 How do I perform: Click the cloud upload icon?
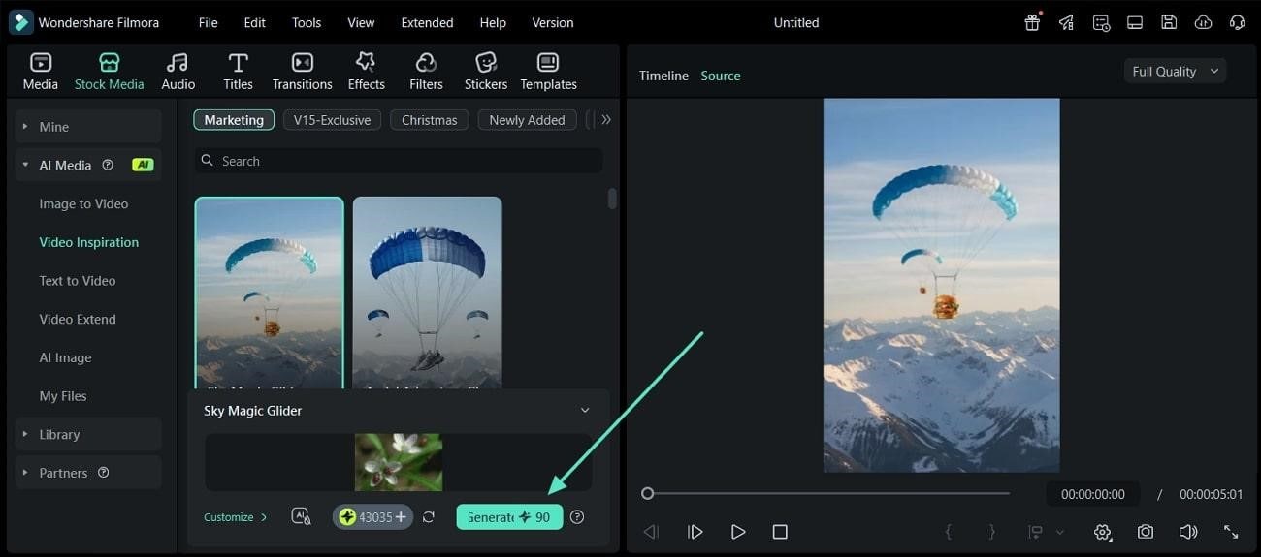(x=1203, y=22)
